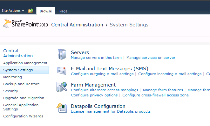Viewport: 210px width, 126px height.
Task: Open Manage servers in this farm
Action: click(x=96, y=58)
